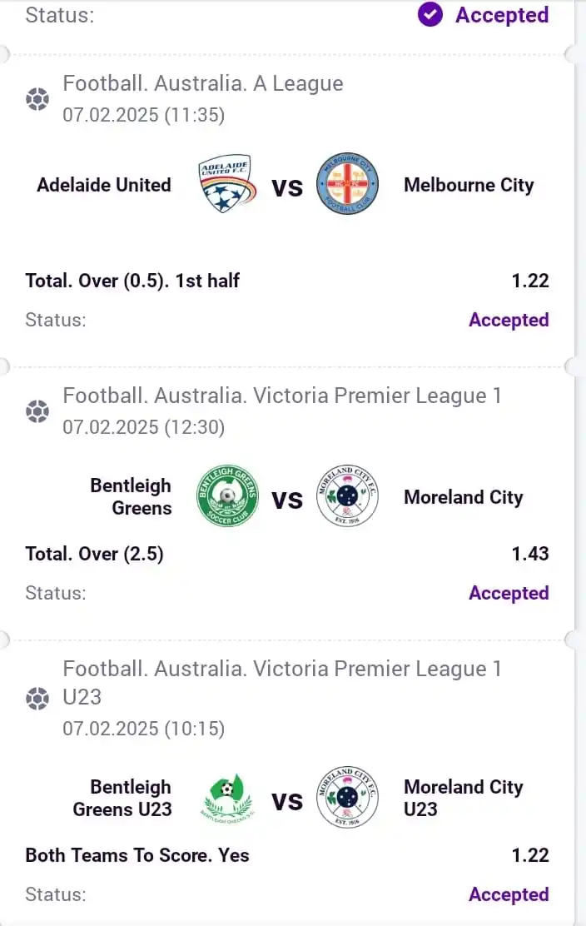Tap the Both Teams To Score Yes selection
The width and height of the screenshot is (586, 926).
pos(137,855)
